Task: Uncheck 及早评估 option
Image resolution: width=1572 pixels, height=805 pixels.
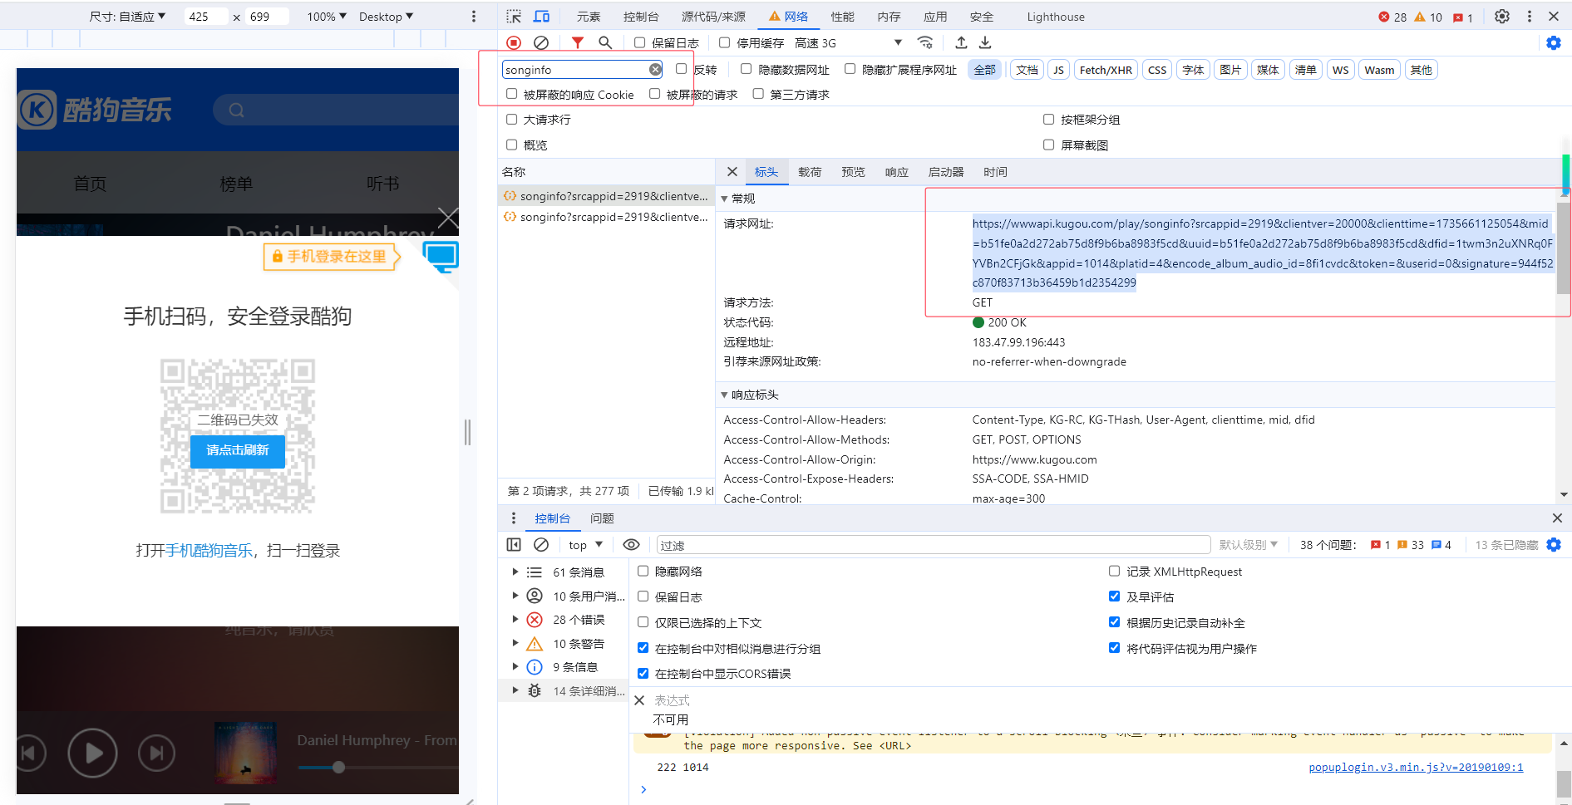Action: (1114, 596)
